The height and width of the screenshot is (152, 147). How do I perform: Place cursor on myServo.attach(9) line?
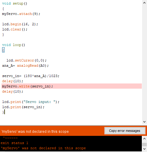coord(21,14)
